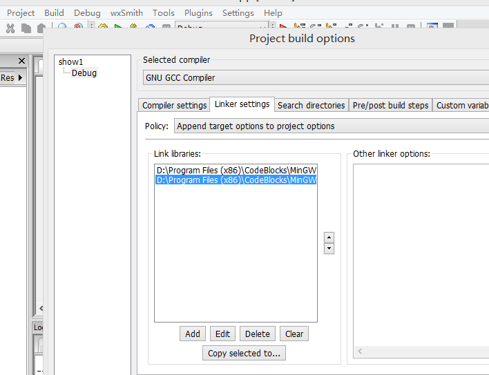Open the Pre/post build steps tab
489x375 pixels.
click(x=390, y=105)
